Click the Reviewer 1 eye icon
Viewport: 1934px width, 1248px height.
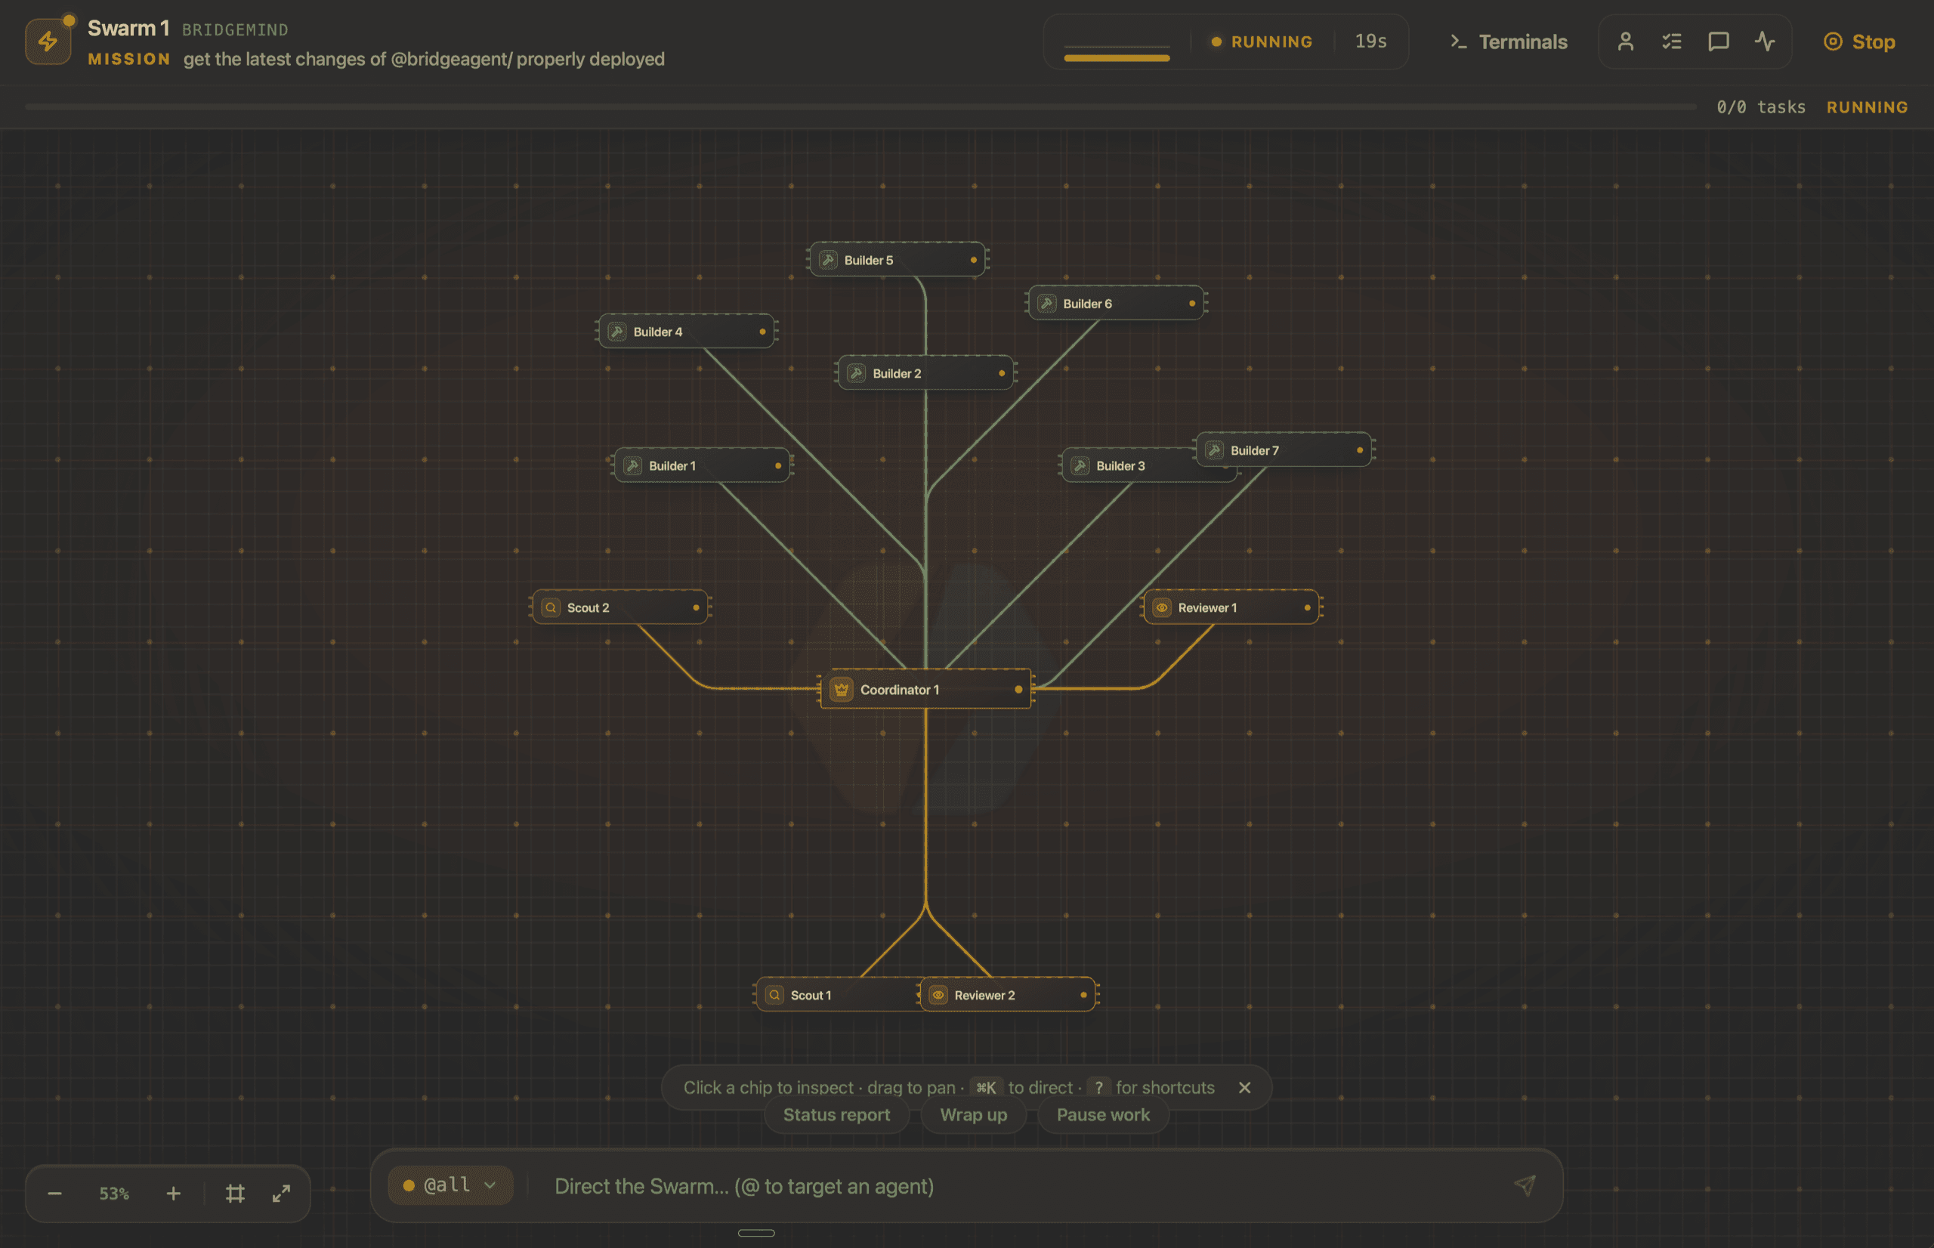click(1162, 607)
